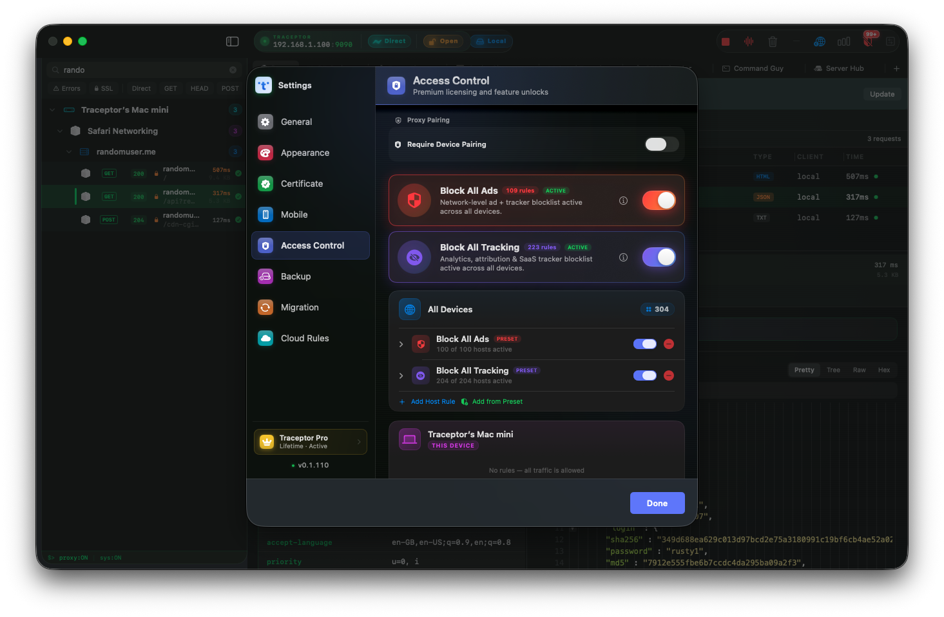Click the Update button in main window
944x617 pixels.
coord(882,94)
